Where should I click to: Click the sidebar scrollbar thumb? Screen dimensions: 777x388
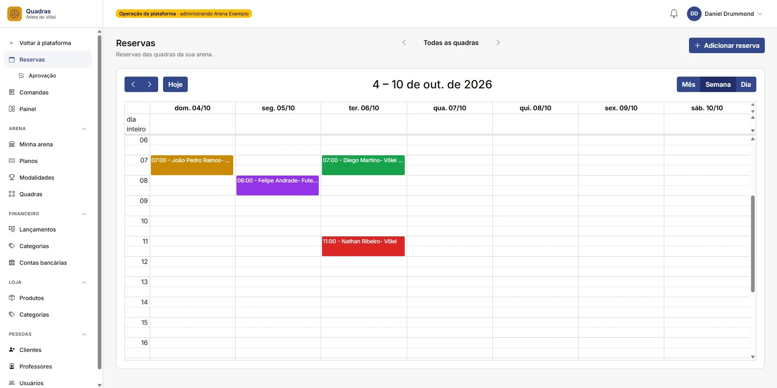pyautogui.click(x=99, y=202)
